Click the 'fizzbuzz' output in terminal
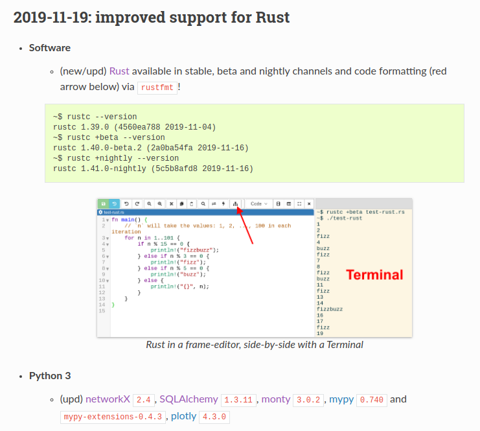This screenshot has width=480, height=431. (x=330, y=309)
